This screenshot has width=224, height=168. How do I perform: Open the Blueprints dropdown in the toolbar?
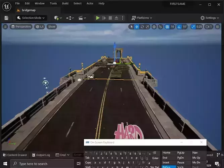70,18
